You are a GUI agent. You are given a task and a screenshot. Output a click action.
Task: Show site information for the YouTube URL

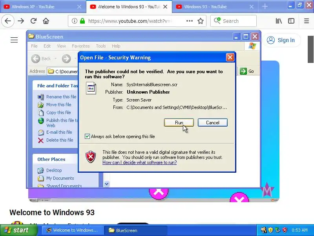coord(74,21)
